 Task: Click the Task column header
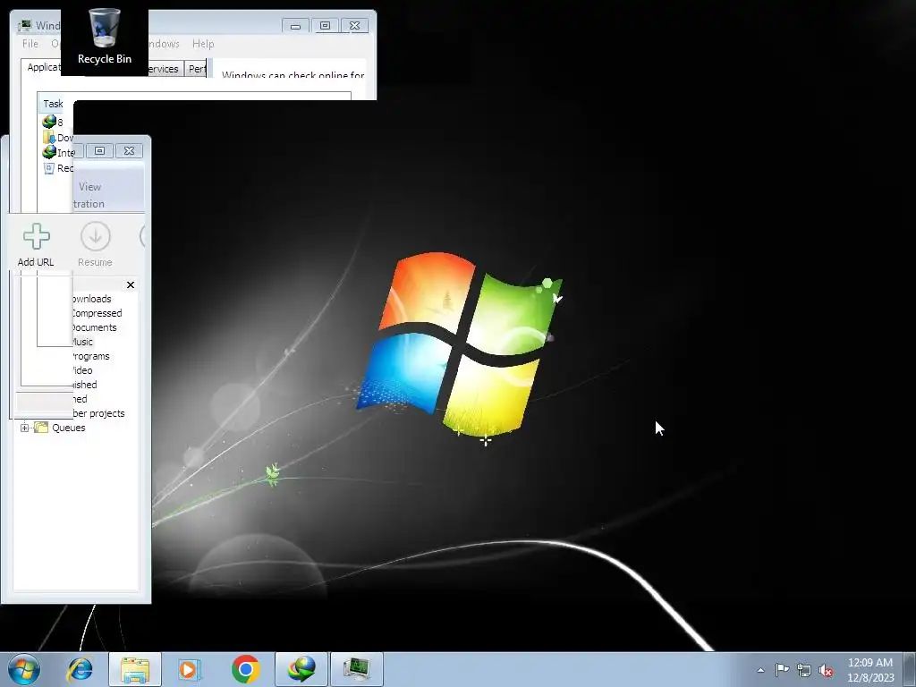[x=53, y=104]
